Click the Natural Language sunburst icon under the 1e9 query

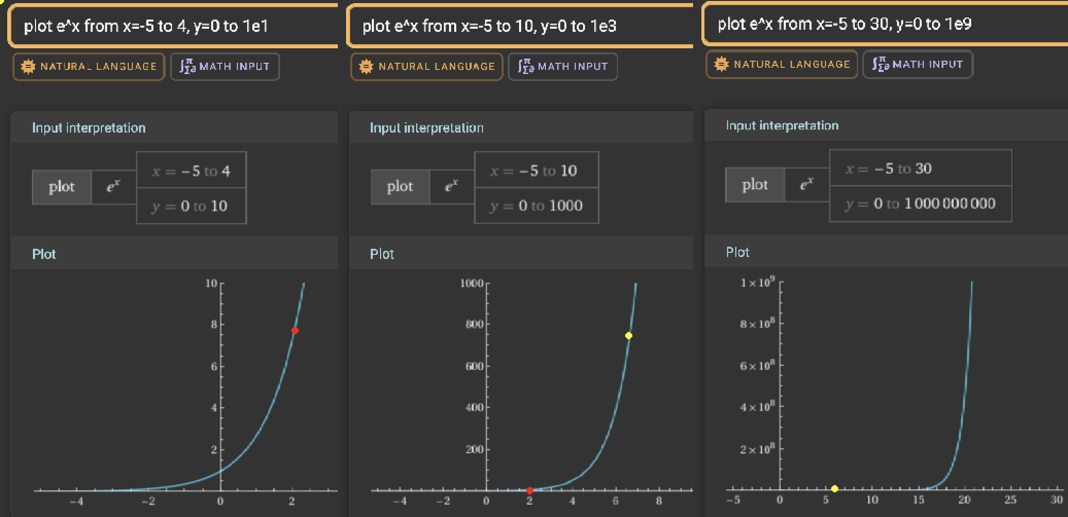click(721, 65)
